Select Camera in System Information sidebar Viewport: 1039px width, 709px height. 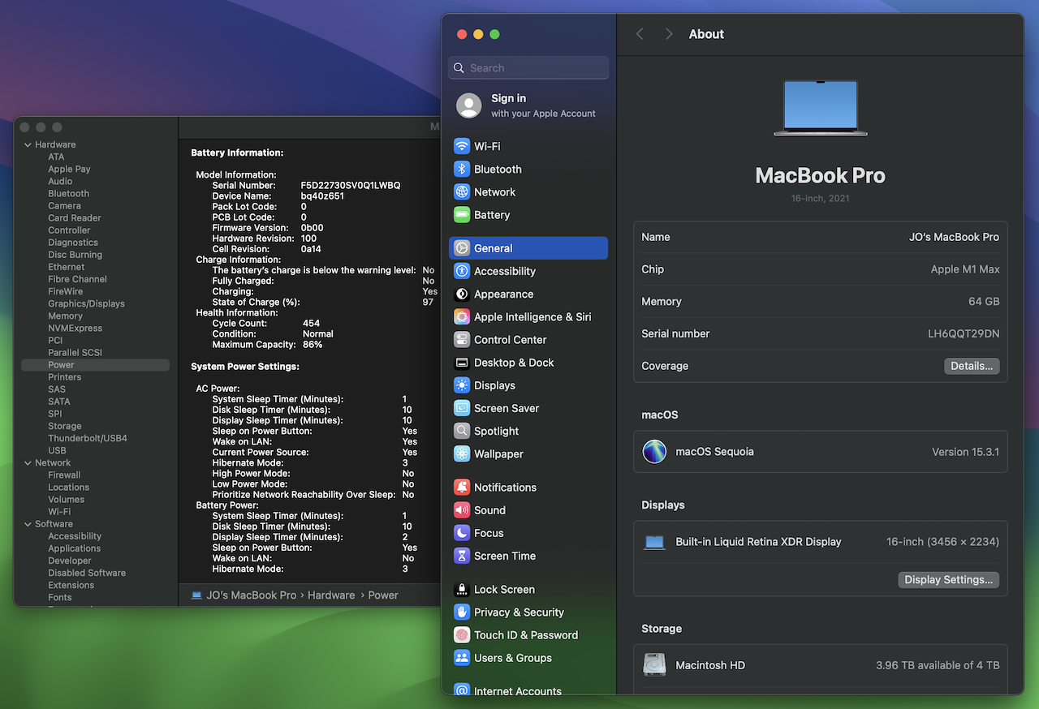click(x=64, y=205)
